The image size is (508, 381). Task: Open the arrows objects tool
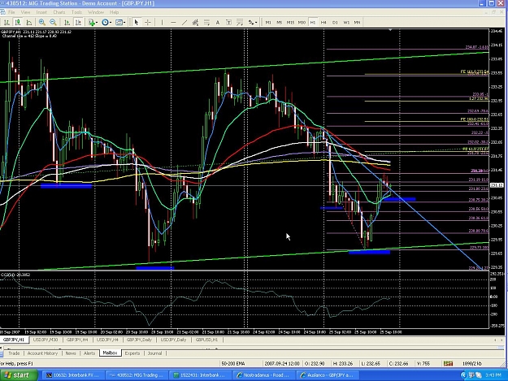(x=251, y=22)
